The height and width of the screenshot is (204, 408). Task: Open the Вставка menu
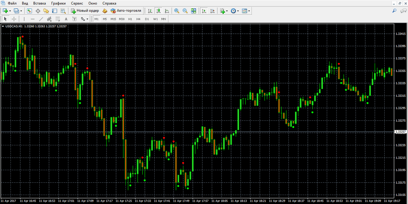pyautogui.click(x=39, y=3)
